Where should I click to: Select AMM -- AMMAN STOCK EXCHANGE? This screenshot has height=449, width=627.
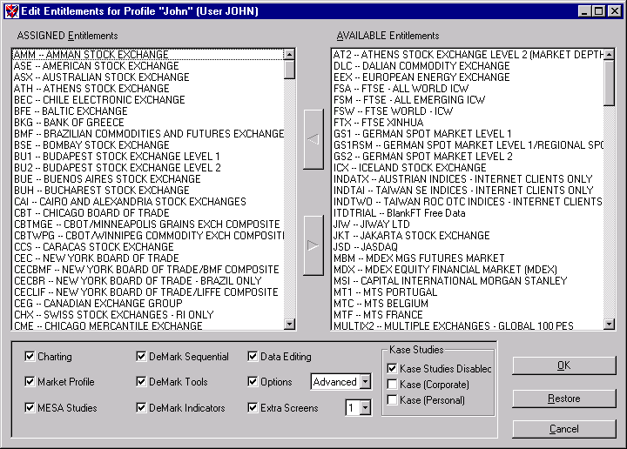148,54
